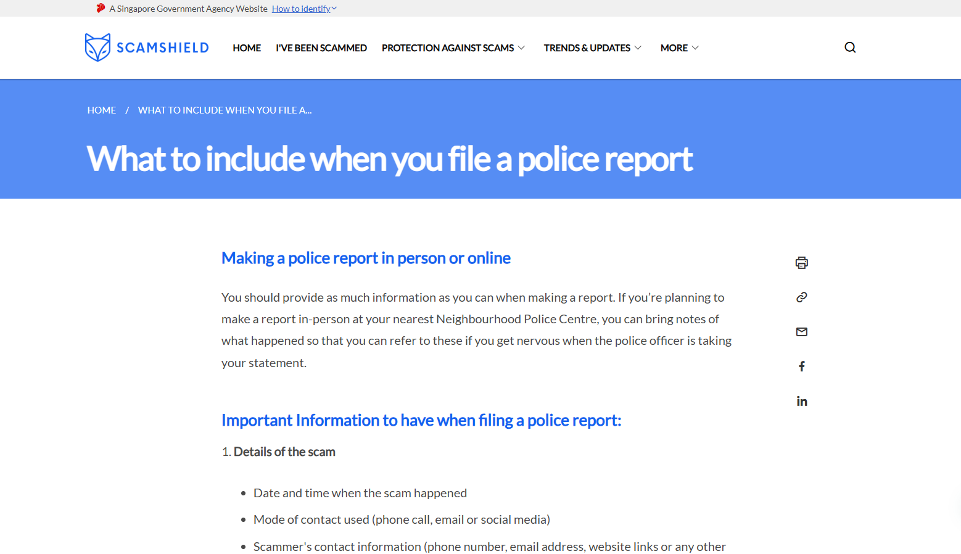Viewport: 961px width, 554px height.
Task: Expand the How to identify disclosure
Action: (303, 8)
